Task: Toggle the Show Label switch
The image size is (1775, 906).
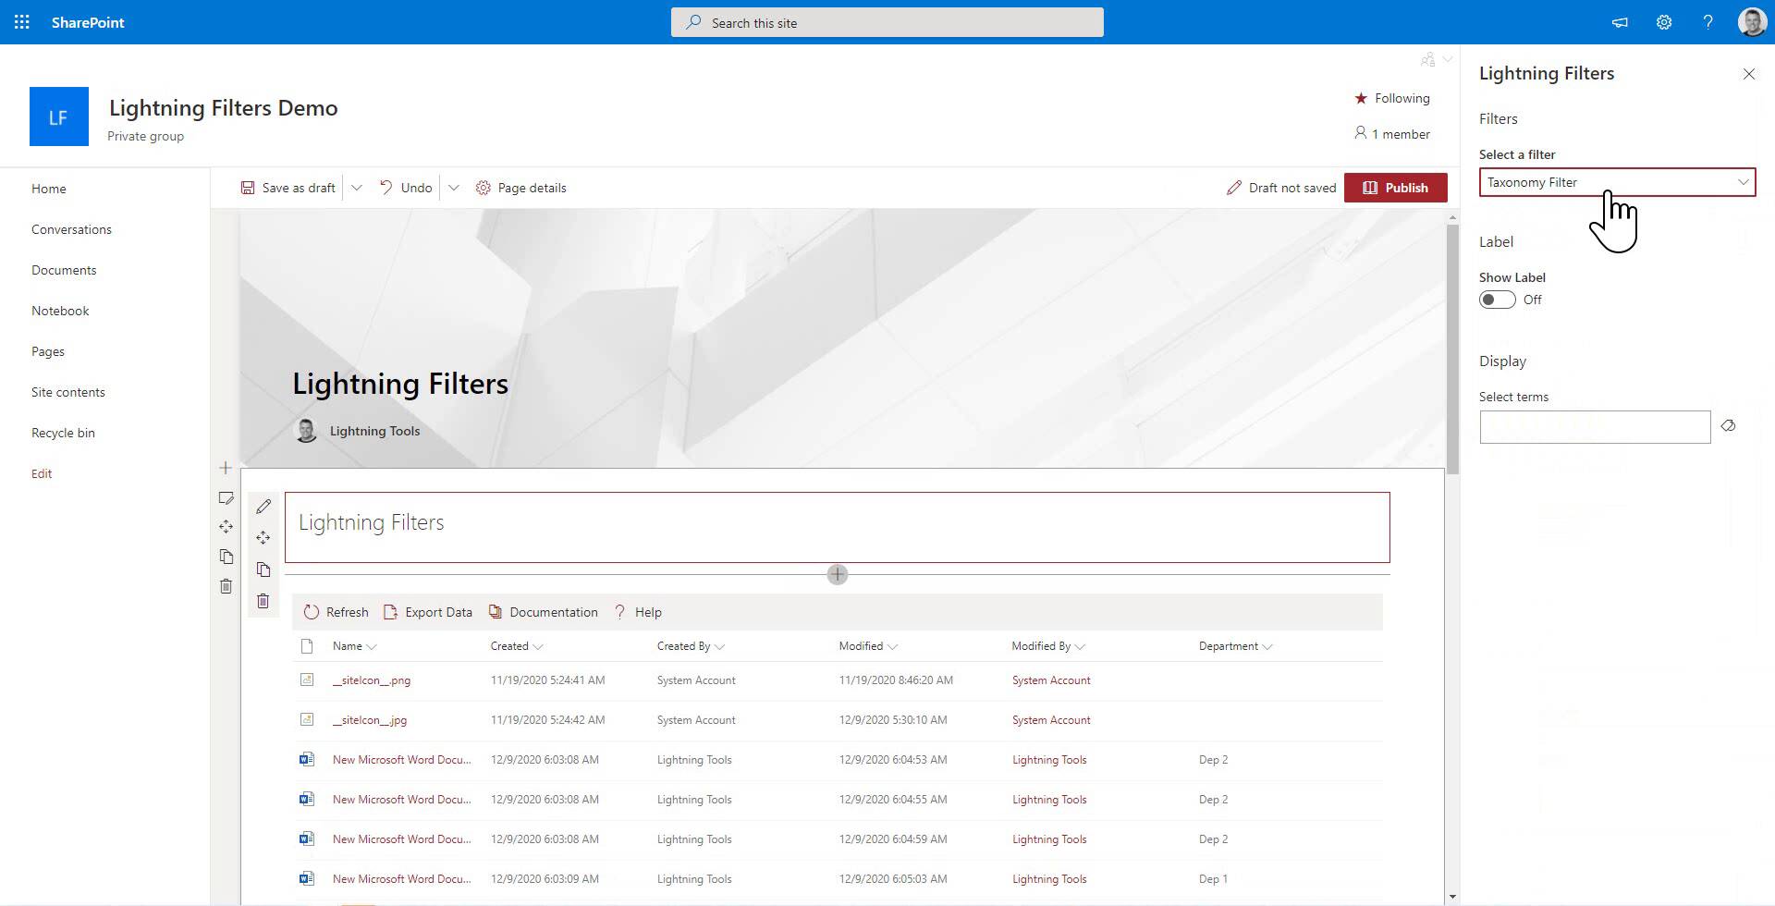Action: point(1497,300)
